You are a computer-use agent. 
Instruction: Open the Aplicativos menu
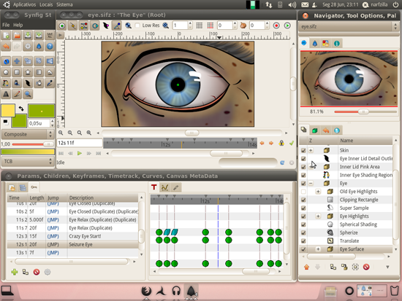(x=25, y=4)
